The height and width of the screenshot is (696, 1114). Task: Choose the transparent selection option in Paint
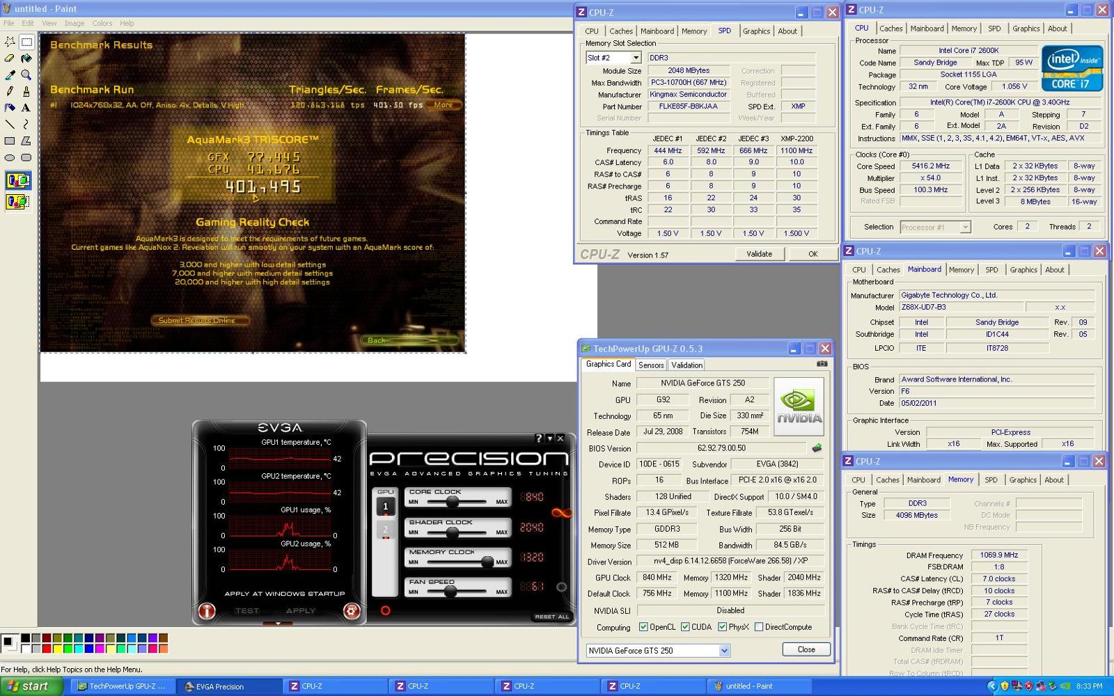tap(18, 202)
